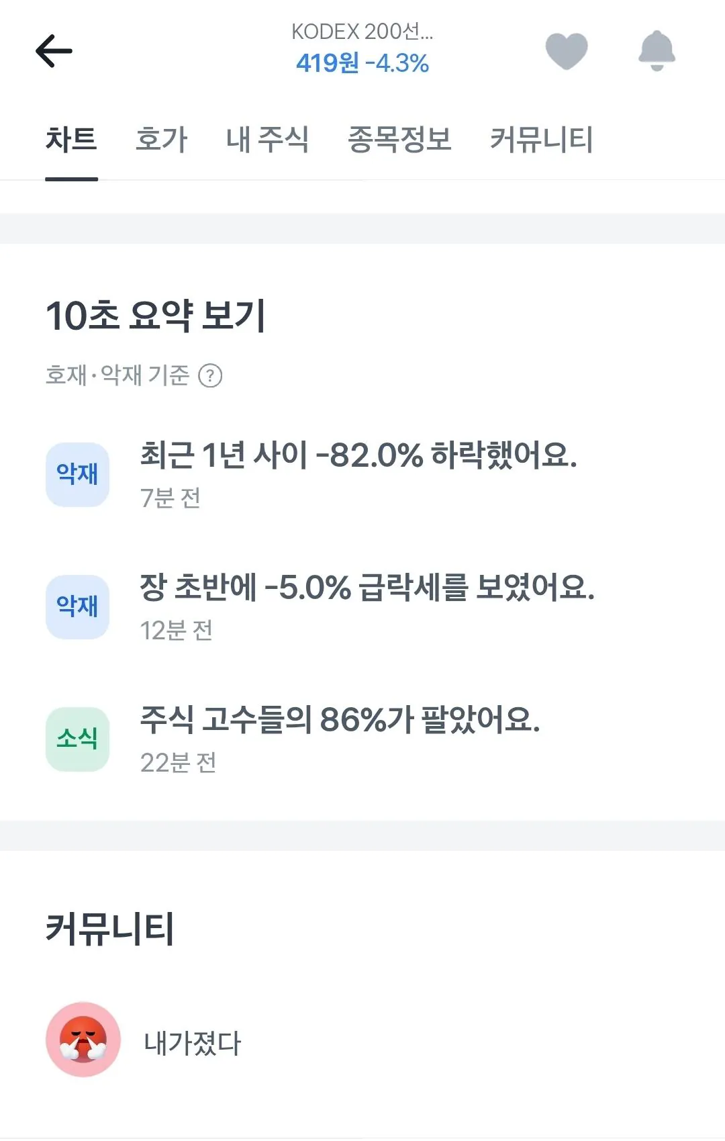The height and width of the screenshot is (1141, 725).
Task: Tap the KODEX 200 stock title
Action: (x=362, y=32)
